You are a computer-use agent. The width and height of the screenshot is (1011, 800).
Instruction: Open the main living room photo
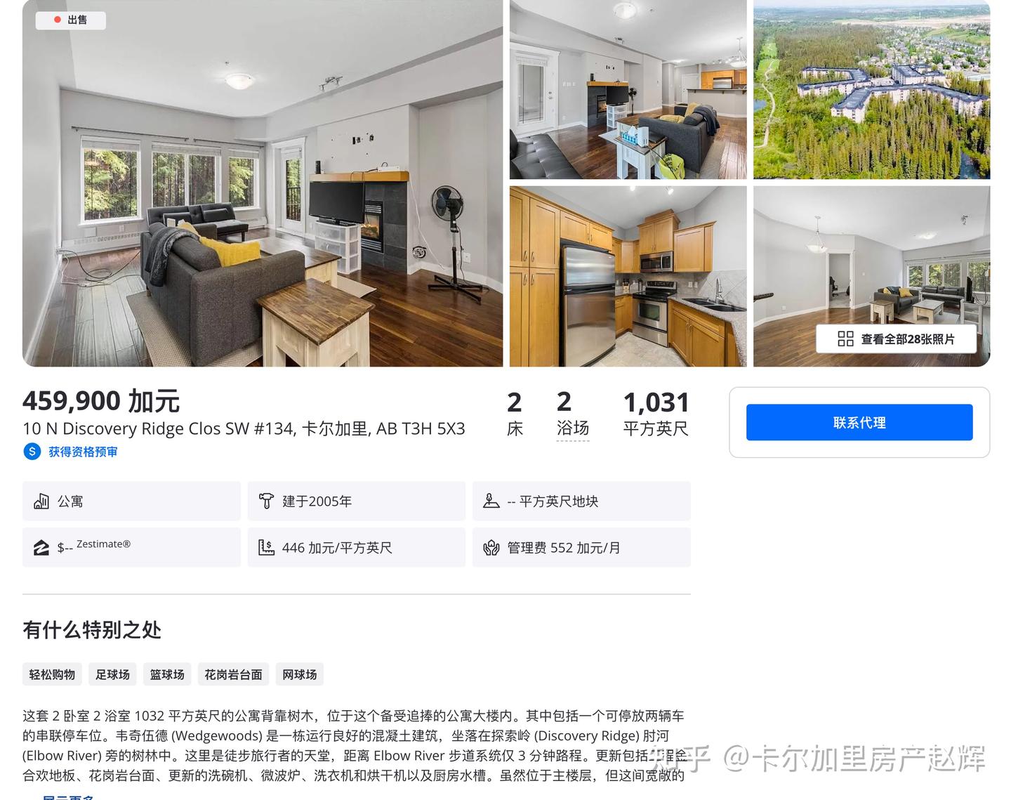click(263, 183)
